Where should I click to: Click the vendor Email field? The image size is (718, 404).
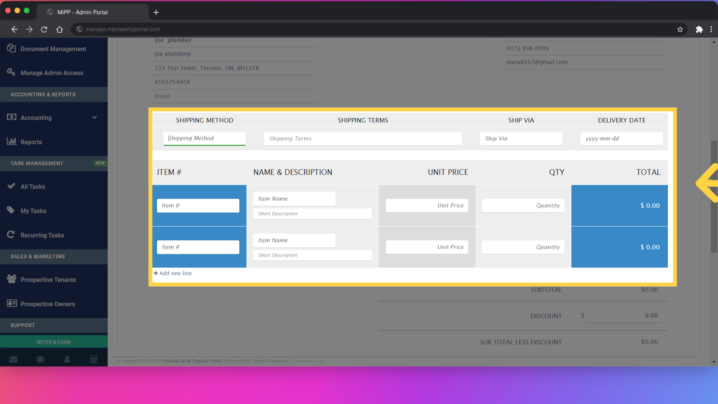pos(233,96)
